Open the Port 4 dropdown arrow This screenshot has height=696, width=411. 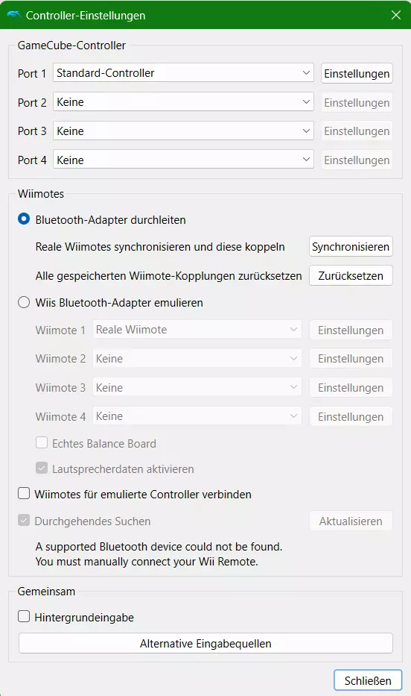tap(306, 160)
